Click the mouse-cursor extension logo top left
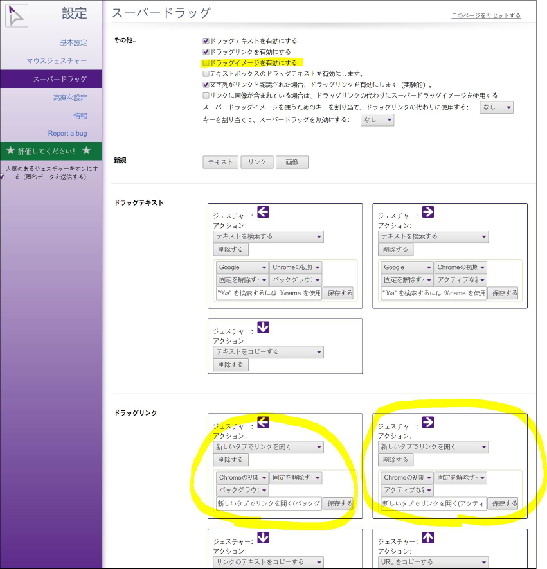The image size is (547, 569). point(15,15)
